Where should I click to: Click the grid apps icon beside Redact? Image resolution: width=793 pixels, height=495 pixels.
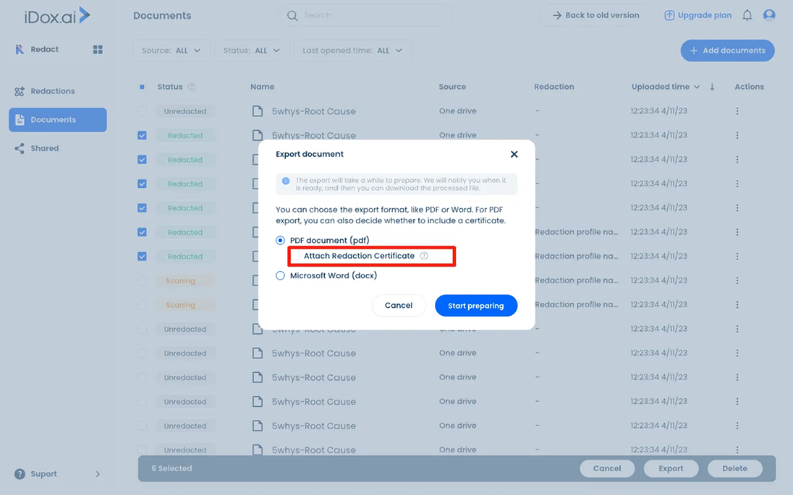(x=98, y=50)
